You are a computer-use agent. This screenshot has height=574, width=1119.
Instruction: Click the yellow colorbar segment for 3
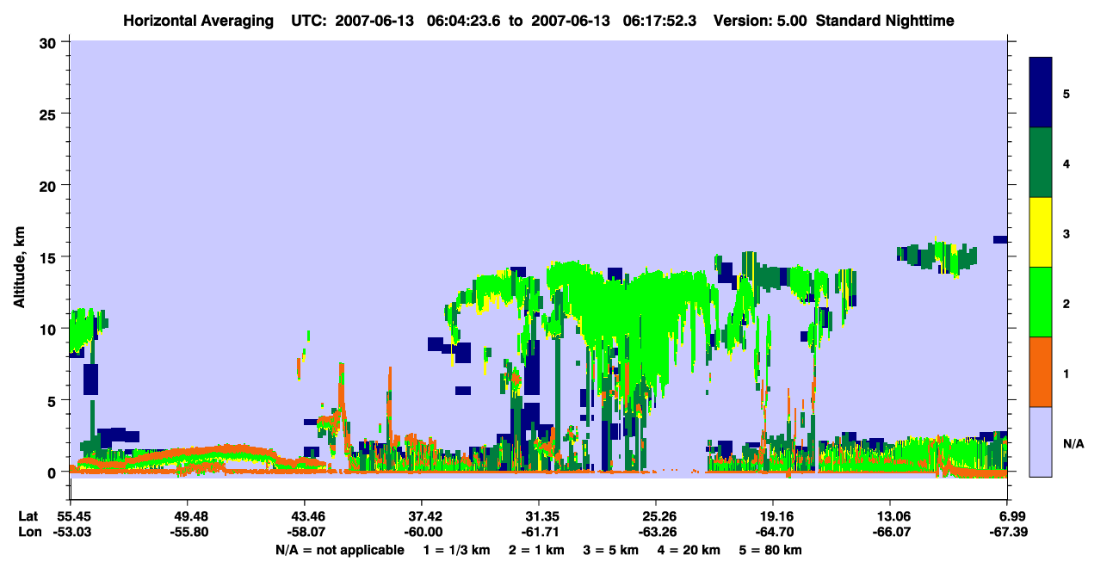coord(1041,232)
